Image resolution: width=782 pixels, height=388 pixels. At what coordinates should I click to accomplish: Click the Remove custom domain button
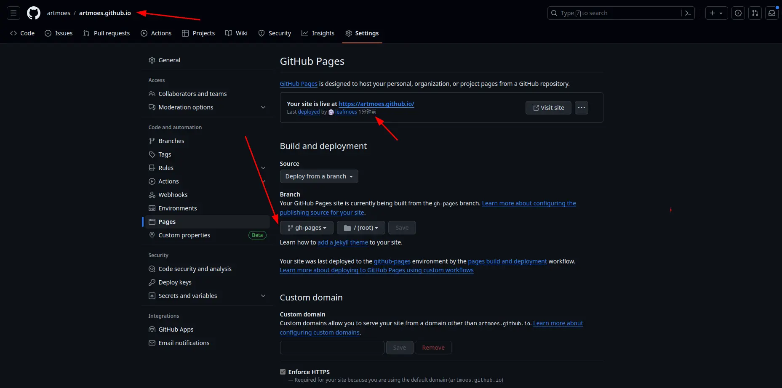pos(433,348)
